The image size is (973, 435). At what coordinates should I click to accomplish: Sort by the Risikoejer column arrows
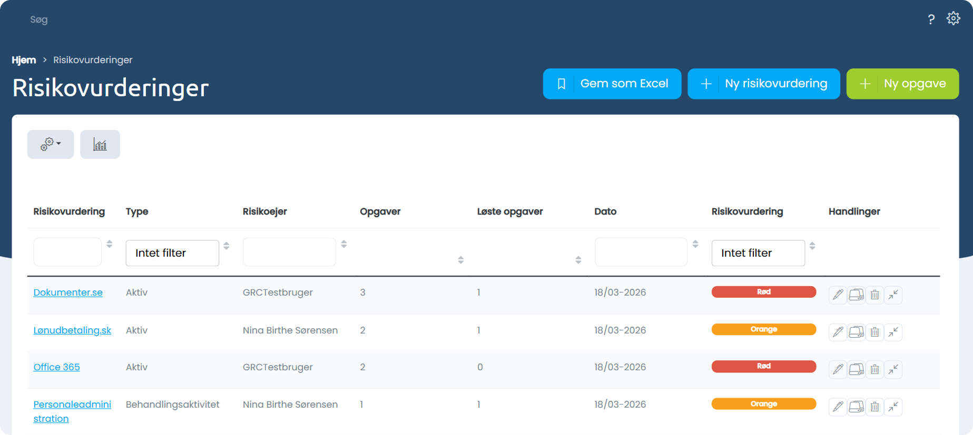[x=343, y=244]
